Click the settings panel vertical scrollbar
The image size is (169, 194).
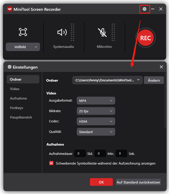click(165, 101)
